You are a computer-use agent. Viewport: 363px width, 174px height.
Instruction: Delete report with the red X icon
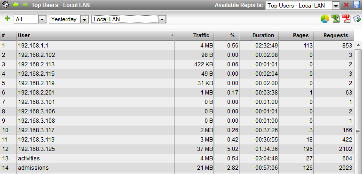(347, 5)
